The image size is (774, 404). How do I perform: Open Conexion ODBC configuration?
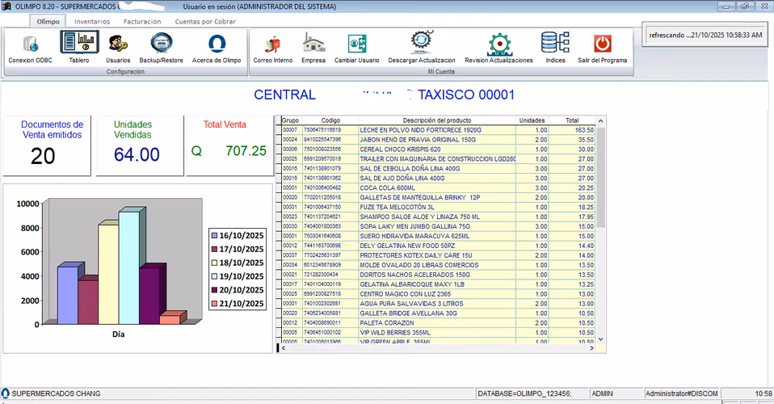[30, 48]
